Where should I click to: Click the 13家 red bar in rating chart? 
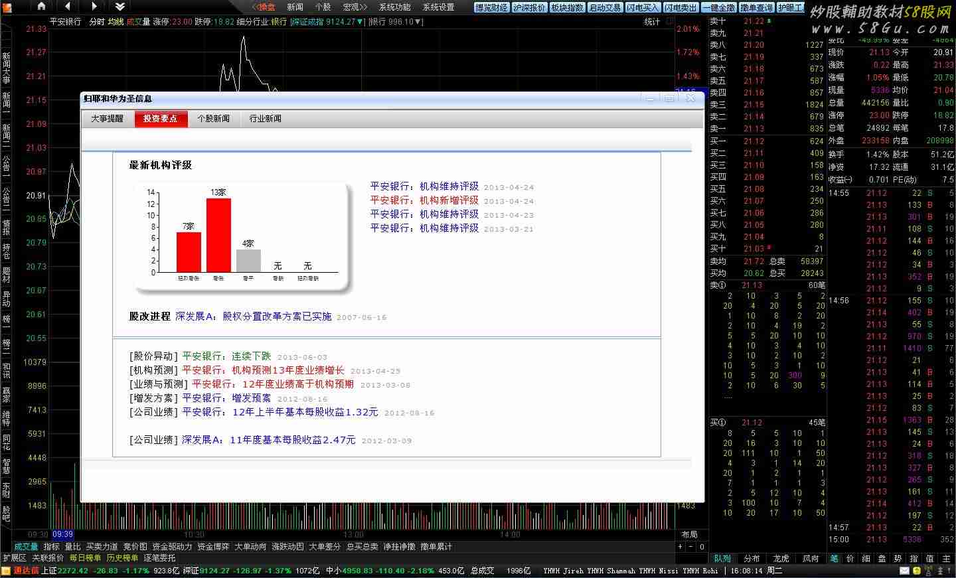click(218, 235)
